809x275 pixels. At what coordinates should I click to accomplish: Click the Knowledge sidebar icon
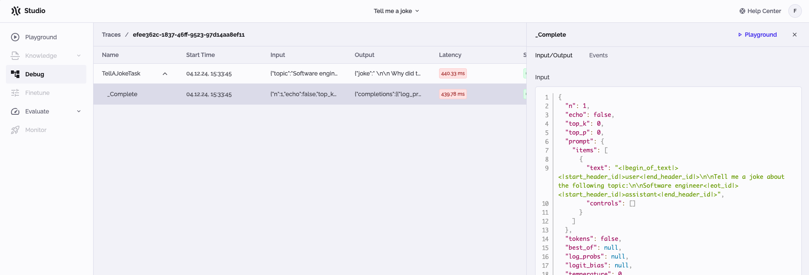click(x=15, y=56)
